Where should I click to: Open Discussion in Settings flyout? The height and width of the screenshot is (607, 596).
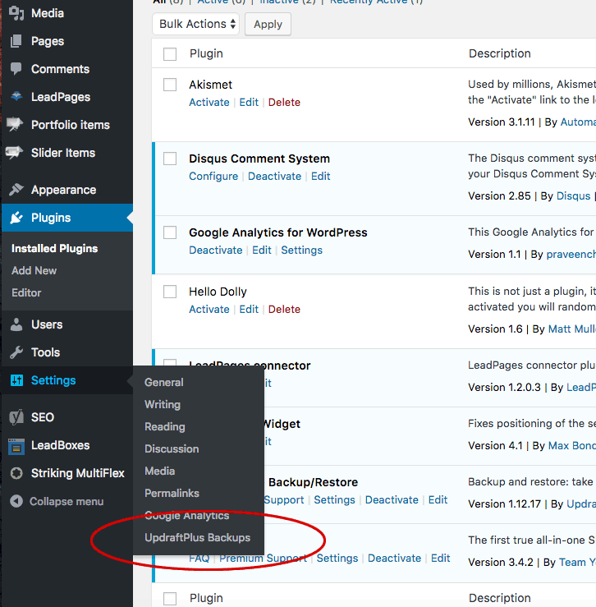pyautogui.click(x=172, y=448)
